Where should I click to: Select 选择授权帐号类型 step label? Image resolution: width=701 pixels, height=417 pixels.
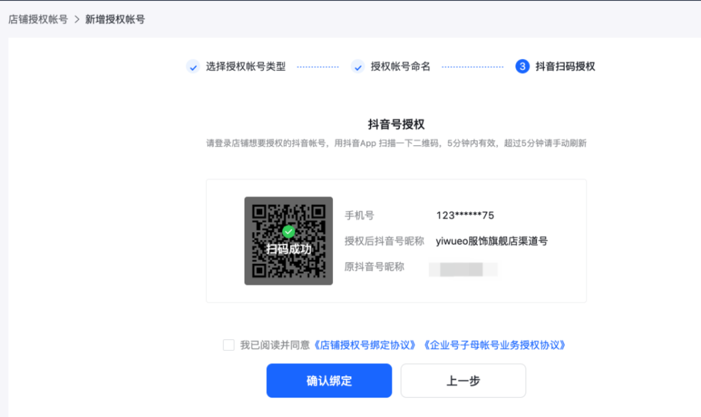click(x=245, y=67)
